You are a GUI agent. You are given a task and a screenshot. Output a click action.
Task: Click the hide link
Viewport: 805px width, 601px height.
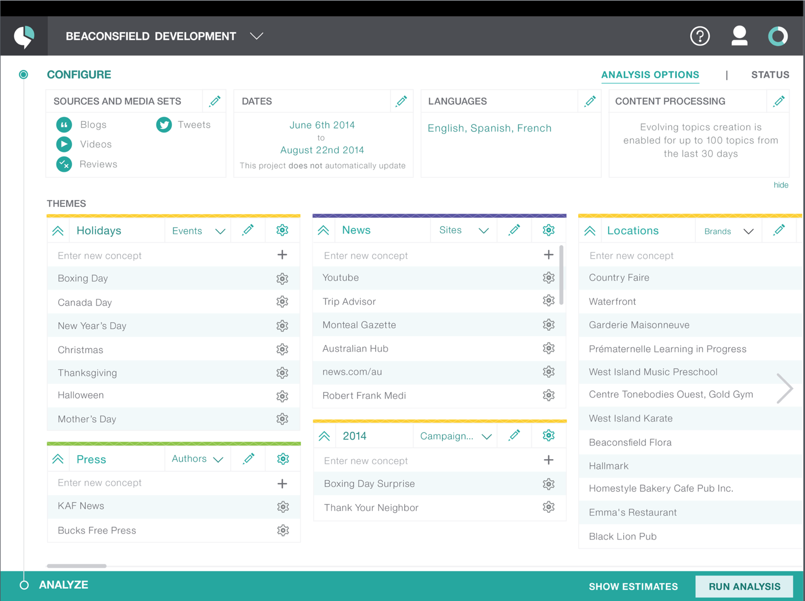[781, 185]
